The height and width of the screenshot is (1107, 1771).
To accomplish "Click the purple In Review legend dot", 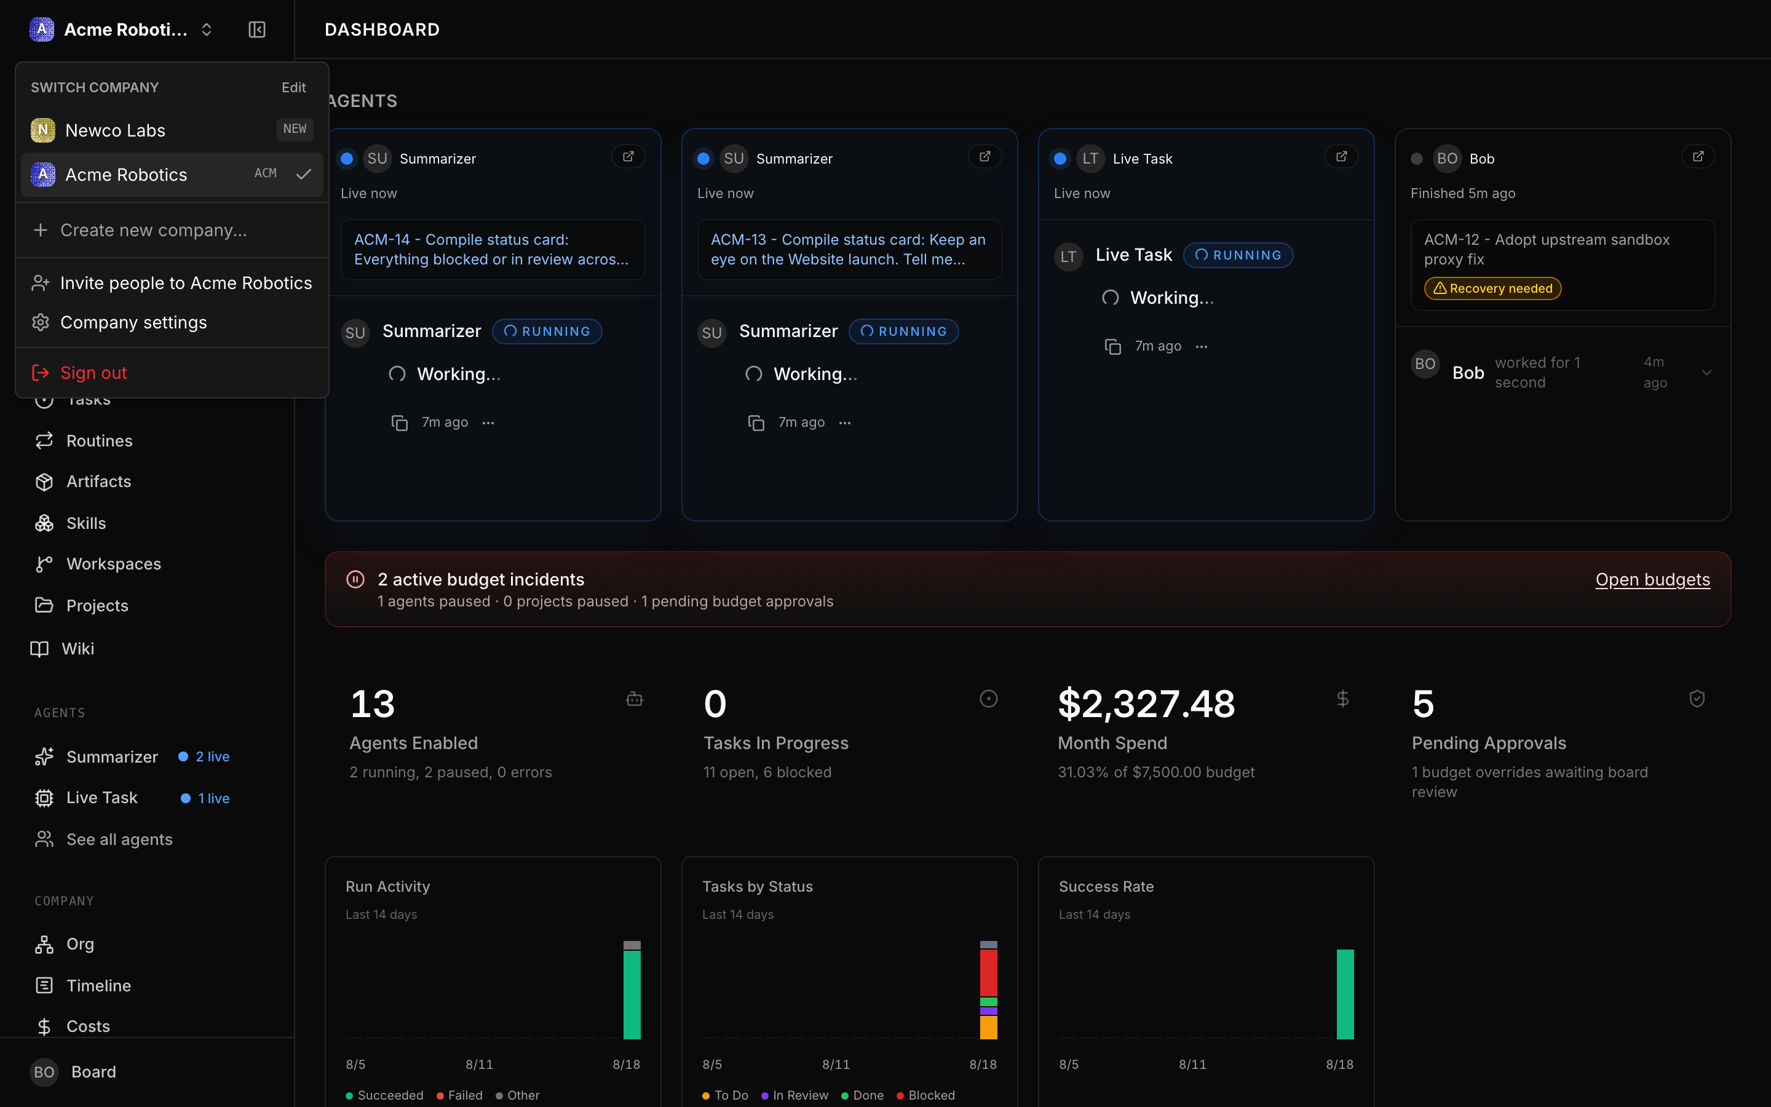I will coord(765,1096).
